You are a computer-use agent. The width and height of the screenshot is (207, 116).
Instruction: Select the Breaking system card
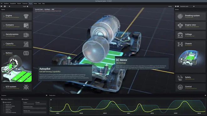(190, 16)
